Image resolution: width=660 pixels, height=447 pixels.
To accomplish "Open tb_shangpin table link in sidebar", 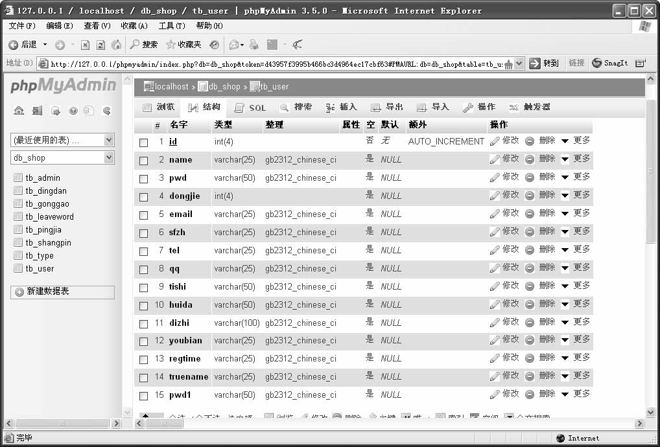I will point(48,243).
